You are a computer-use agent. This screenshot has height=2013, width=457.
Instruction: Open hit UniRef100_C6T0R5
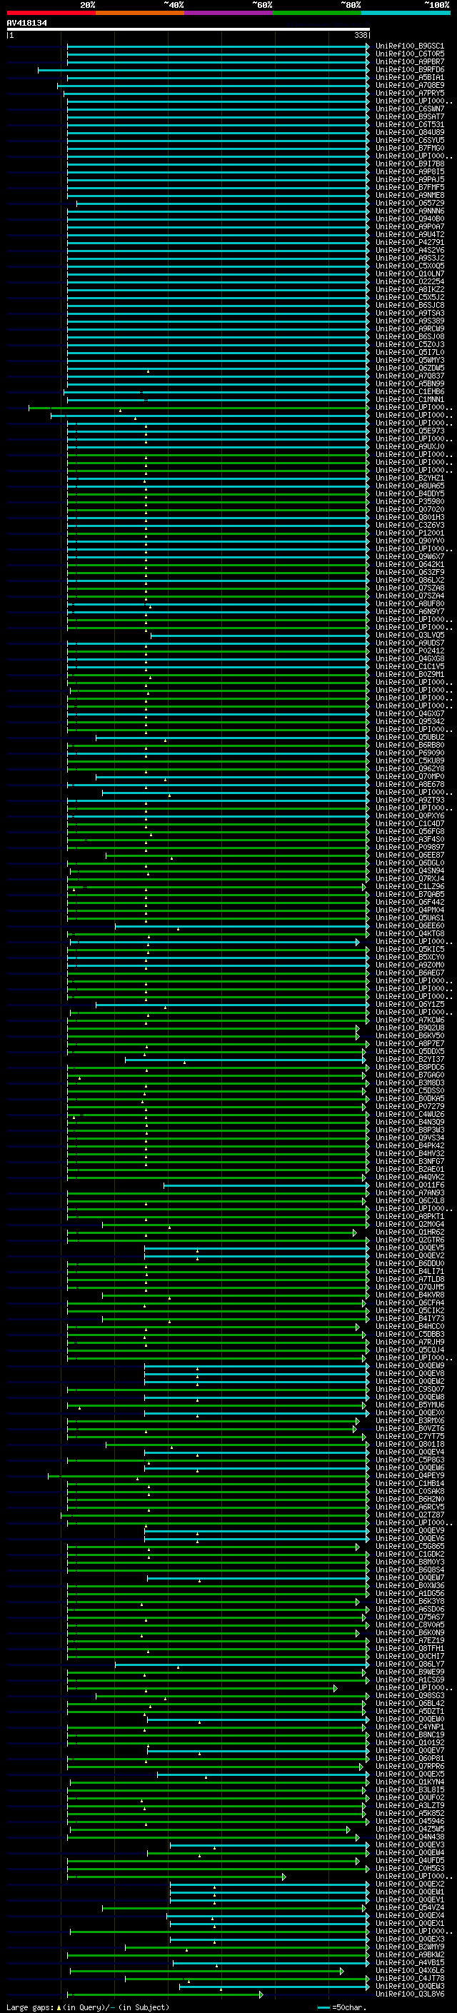click(x=409, y=54)
